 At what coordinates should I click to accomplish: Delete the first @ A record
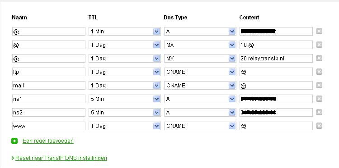319,31
